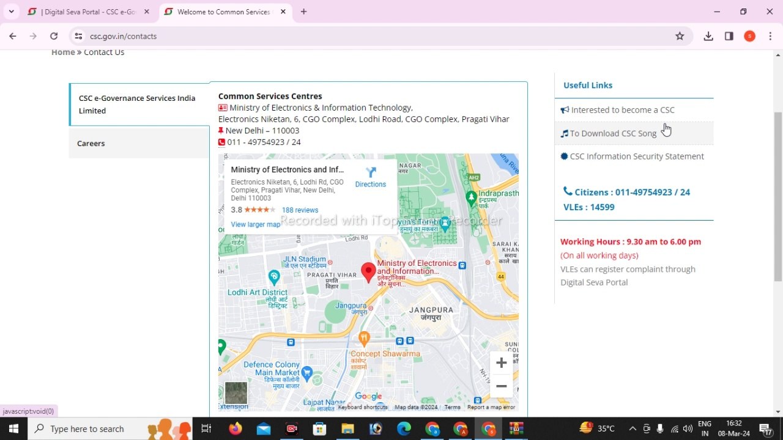Open WinRAR from the taskbar
This screenshot has height=440, width=783.
(x=516, y=428)
